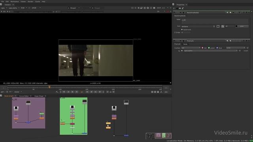Toggle the red channel checkbox

(x=202, y=48)
